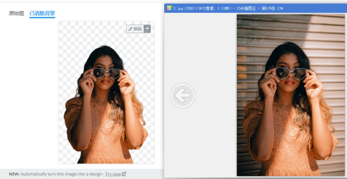Switch to the 原始图 tab
The width and height of the screenshot is (347, 179).
tap(16, 14)
